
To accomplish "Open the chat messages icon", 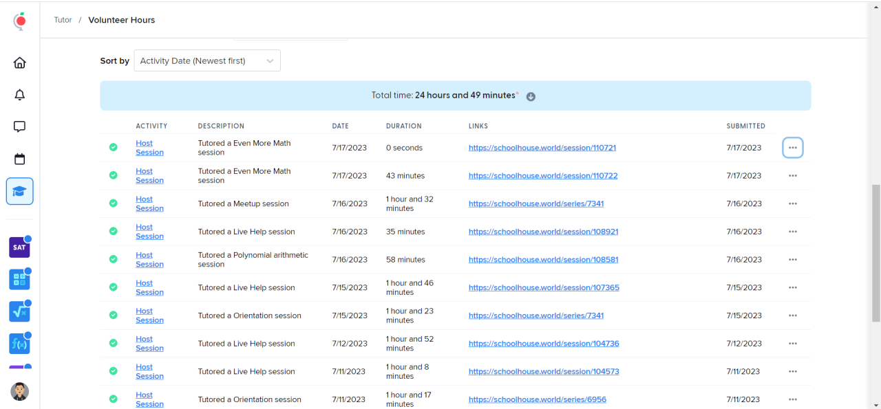I will 20,127.
